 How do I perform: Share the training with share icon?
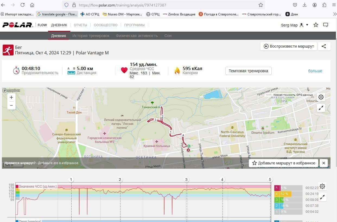(x=324, y=46)
